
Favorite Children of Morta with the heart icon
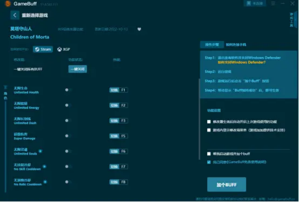click(139, 29)
